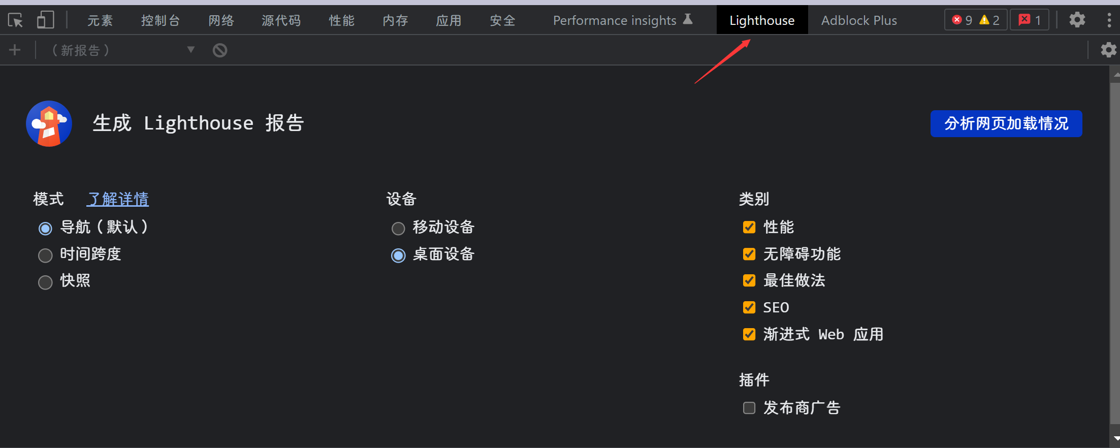Enable the 发布商广告 plugin checkbox
This screenshot has height=448, width=1120.
[749, 408]
